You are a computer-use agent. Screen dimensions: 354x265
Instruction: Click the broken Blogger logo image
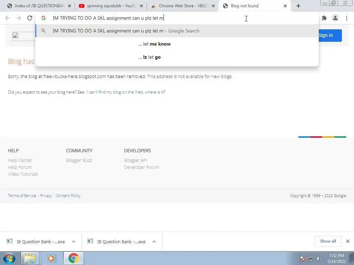(24, 36)
